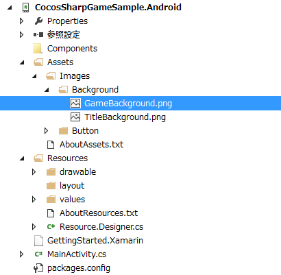Expand the drawable folder
The image size is (281, 275).
pos(34,172)
